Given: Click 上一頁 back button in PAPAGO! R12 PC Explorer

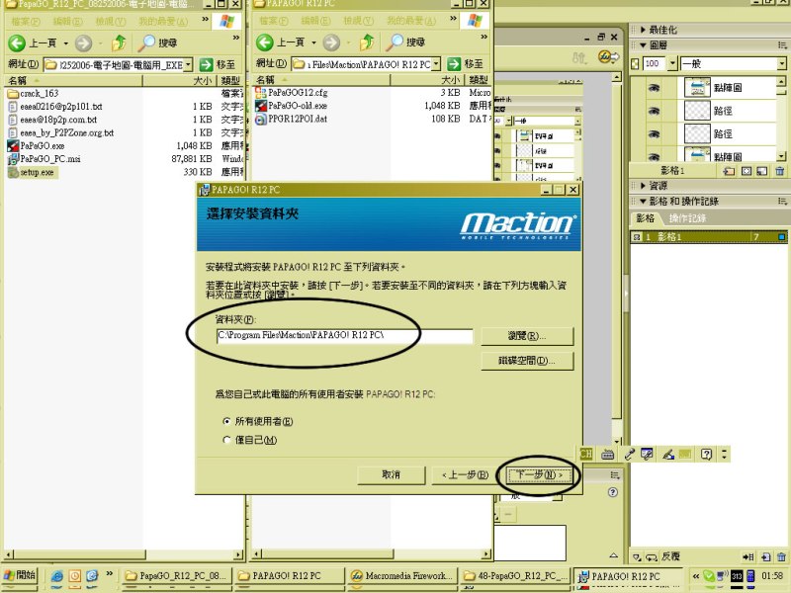Looking at the screenshot, I should (x=281, y=42).
